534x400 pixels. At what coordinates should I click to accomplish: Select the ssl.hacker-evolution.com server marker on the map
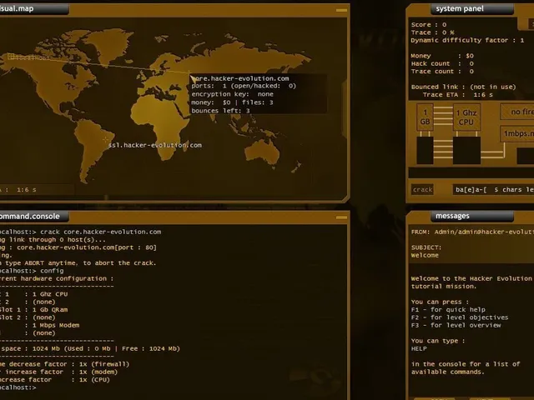(x=106, y=140)
